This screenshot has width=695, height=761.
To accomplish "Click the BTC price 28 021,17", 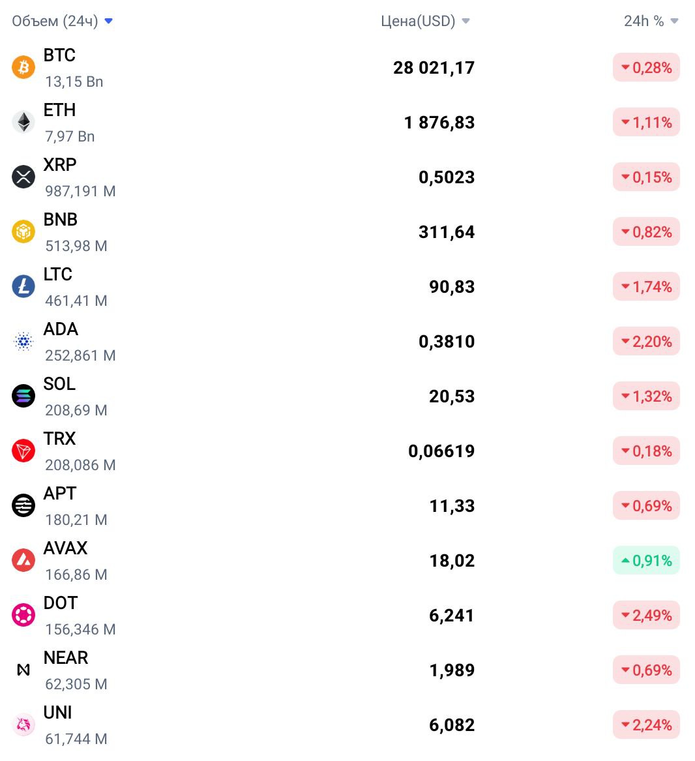I will 434,67.
